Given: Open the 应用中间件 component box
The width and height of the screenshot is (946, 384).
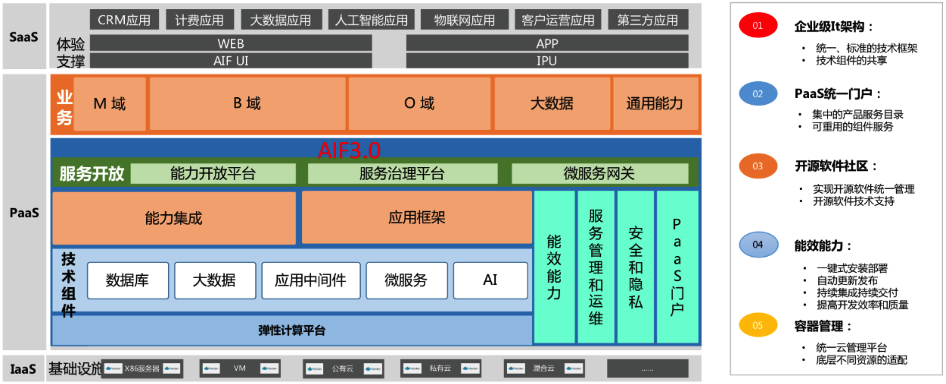Looking at the screenshot, I should [x=311, y=281].
